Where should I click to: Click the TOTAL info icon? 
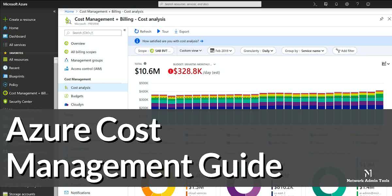[145, 64]
